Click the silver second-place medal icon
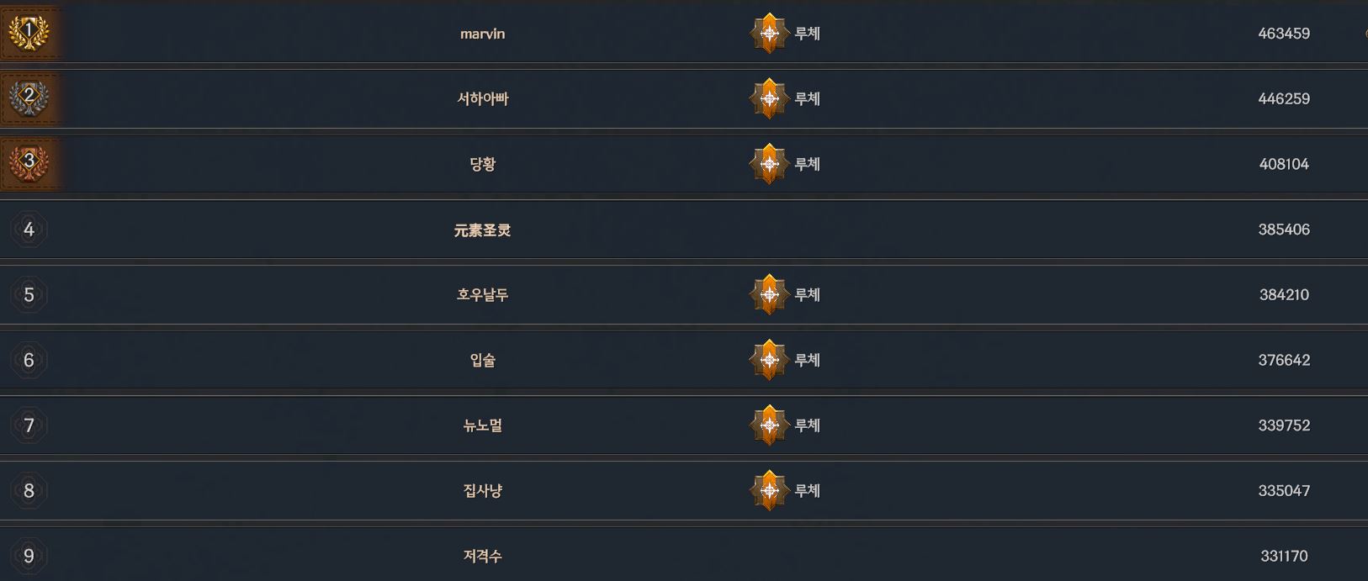This screenshot has width=1368, height=581. (x=29, y=98)
